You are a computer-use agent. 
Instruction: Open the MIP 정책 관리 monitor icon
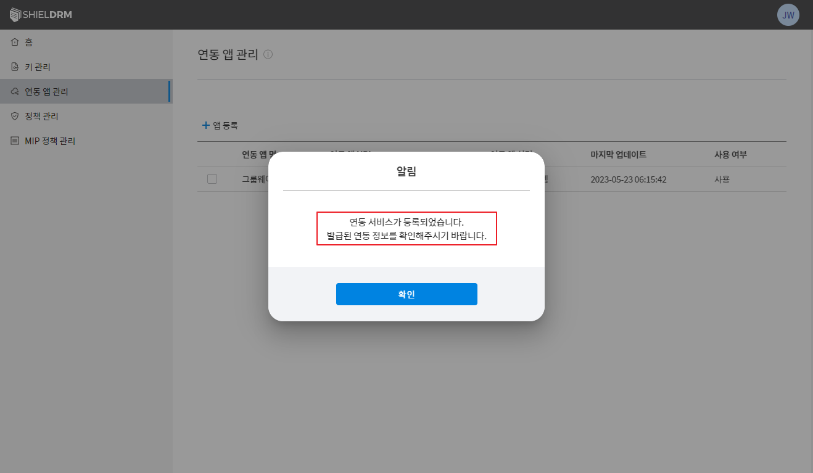point(14,140)
